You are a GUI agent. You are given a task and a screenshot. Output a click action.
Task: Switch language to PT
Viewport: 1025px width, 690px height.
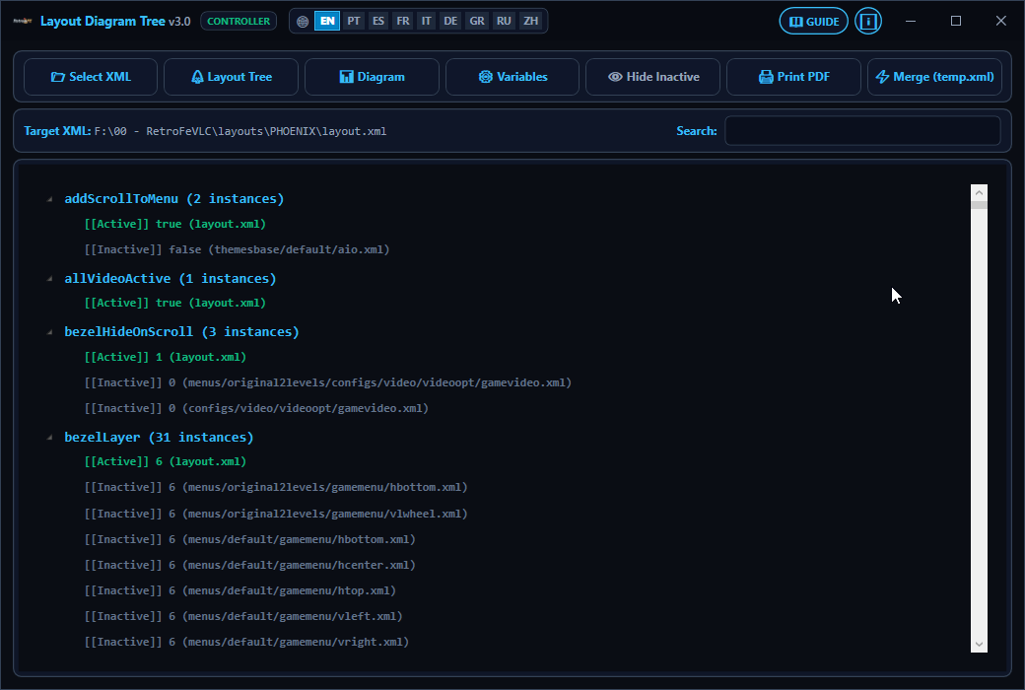354,21
